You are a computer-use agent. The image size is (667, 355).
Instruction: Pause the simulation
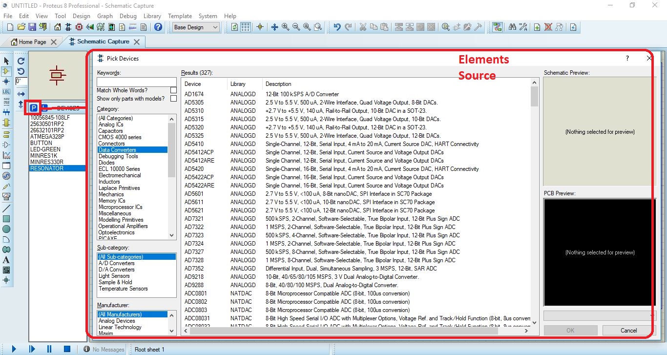click(x=49, y=349)
